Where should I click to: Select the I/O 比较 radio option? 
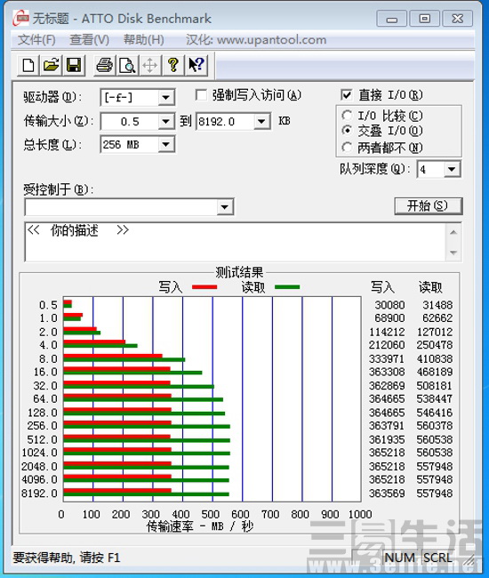[347, 116]
